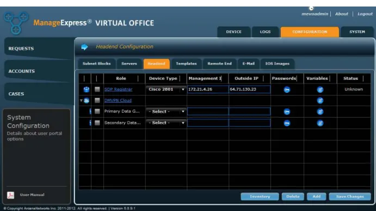This screenshot has height=211, width=376.
Task: Tick the DMVPN Cloud row checkbox
Action: (97, 100)
